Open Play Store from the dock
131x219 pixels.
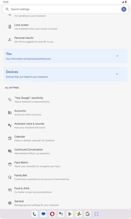point(70,214)
